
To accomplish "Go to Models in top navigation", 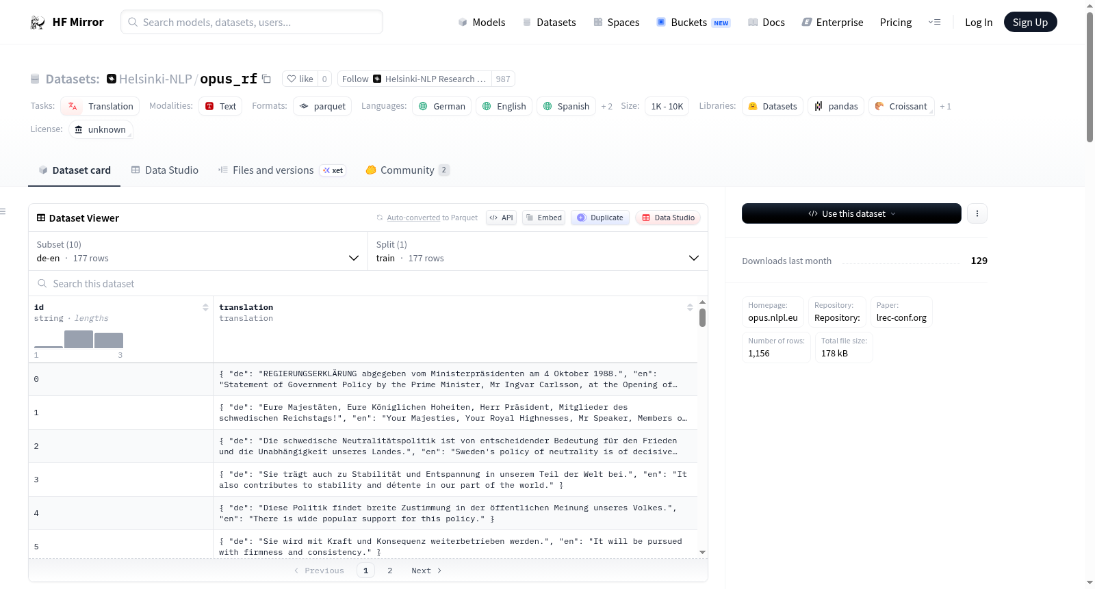I will 482,23.
